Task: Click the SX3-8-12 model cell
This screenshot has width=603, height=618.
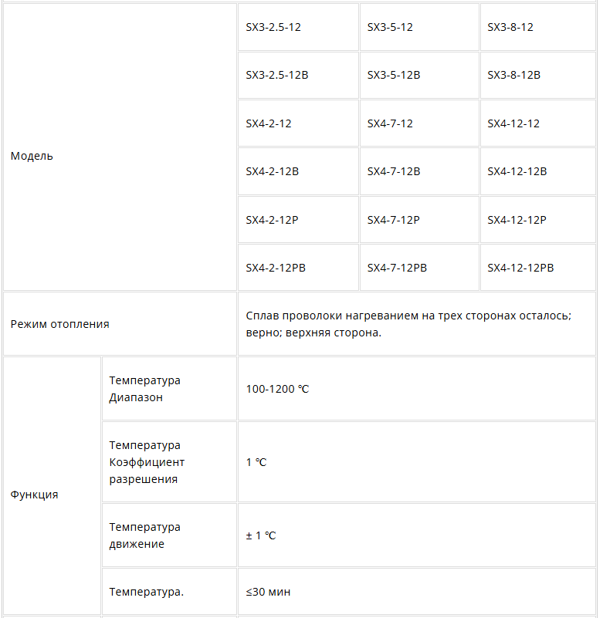Action: [x=538, y=27]
